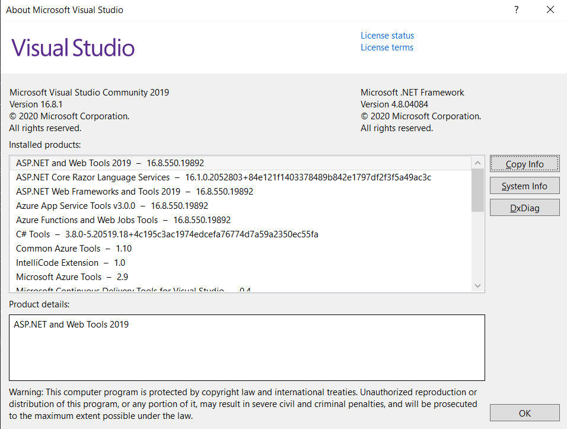
Task: Select IntelliCode Extension 1.0 row
Action: point(241,263)
